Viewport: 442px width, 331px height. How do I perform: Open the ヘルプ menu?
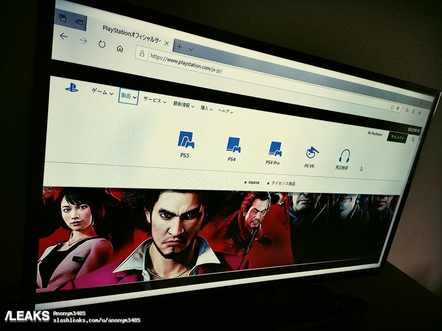[226, 111]
